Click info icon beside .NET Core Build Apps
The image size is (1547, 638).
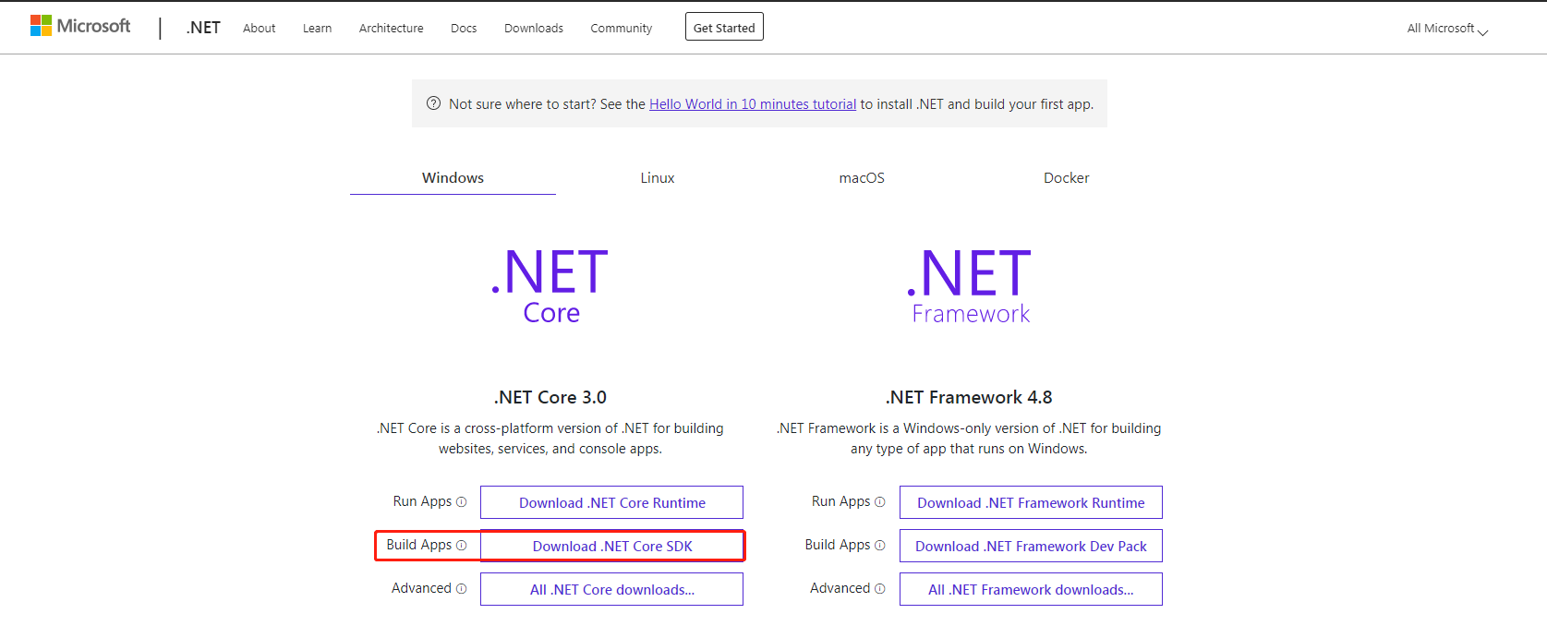click(462, 546)
